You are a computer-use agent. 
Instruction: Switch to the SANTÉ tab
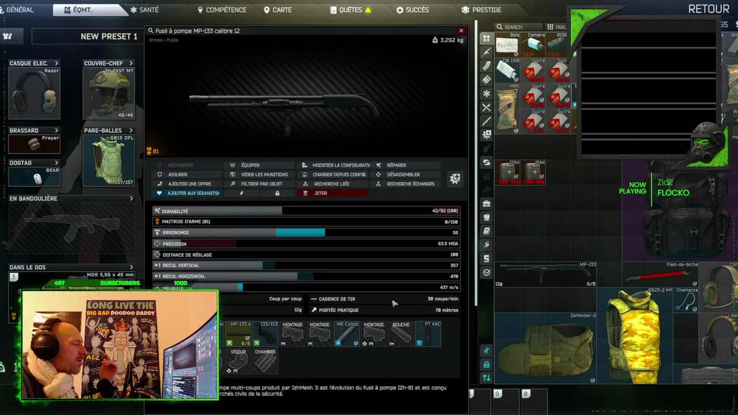[145, 10]
